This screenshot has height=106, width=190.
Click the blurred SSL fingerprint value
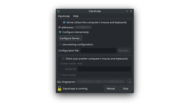(101, 82)
